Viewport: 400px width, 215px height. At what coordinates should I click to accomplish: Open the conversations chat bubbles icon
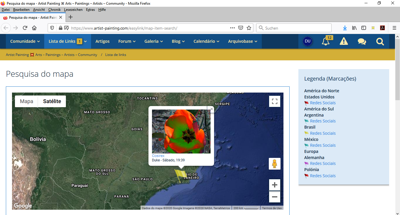coord(362,42)
